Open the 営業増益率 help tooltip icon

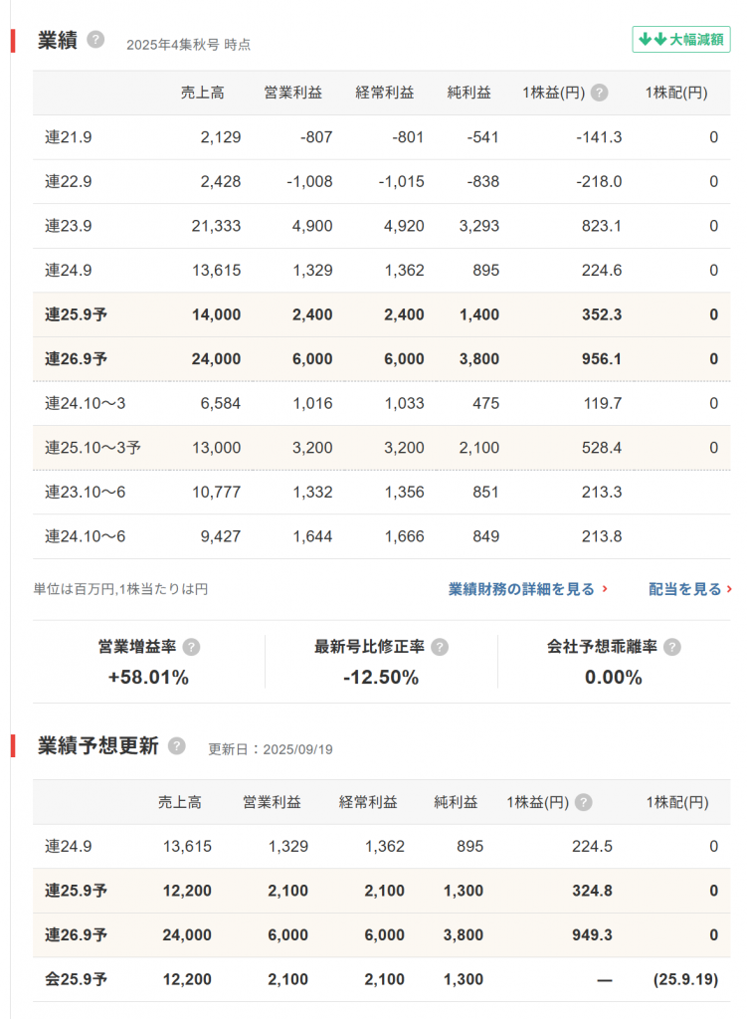click(x=192, y=647)
